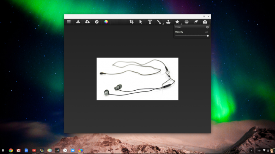The width and height of the screenshot is (275, 154).
Task: Click the download/save image icon
Action: pyautogui.click(x=78, y=22)
